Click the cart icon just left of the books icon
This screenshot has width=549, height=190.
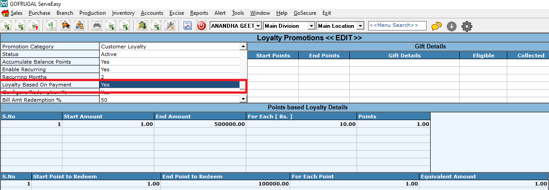tap(125, 26)
